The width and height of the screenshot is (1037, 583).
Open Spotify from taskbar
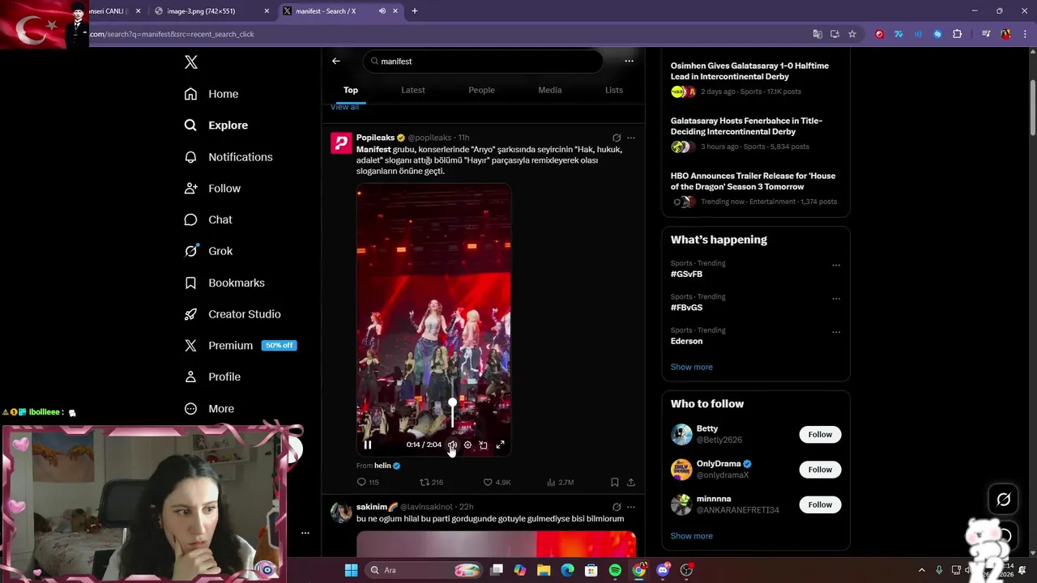pyautogui.click(x=615, y=570)
